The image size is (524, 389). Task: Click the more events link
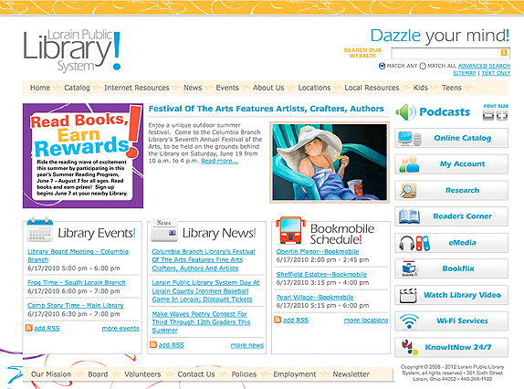pos(121,328)
